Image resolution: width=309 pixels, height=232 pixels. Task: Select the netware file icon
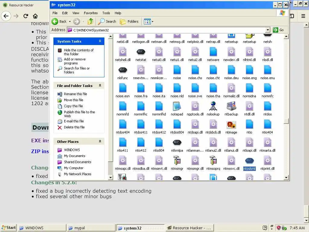click(x=213, y=52)
